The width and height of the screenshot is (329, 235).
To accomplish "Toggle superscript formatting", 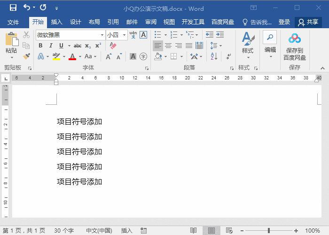I will coord(98,45).
